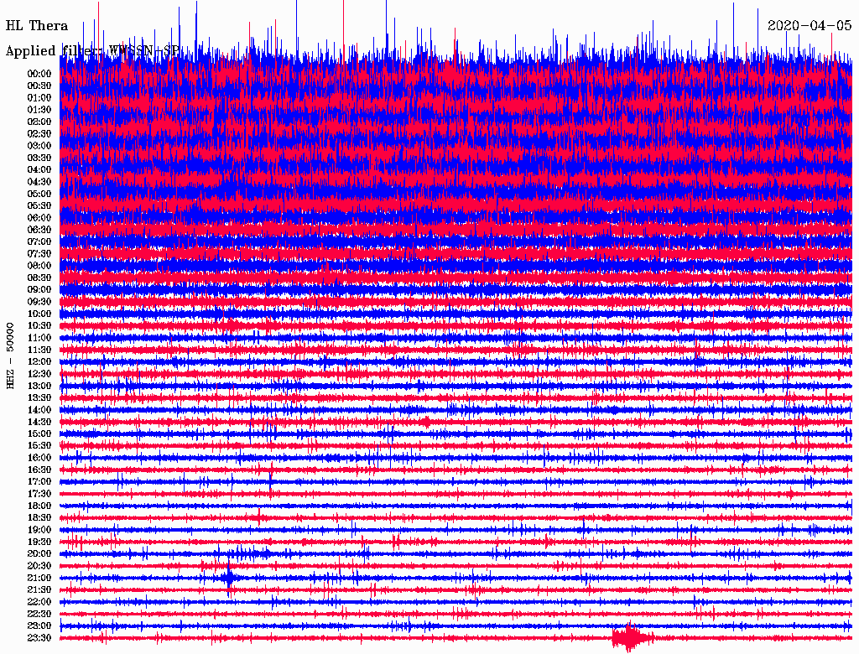This screenshot has width=859, height=654.
Task: Click the 14:30 time label
Action: [x=39, y=422]
